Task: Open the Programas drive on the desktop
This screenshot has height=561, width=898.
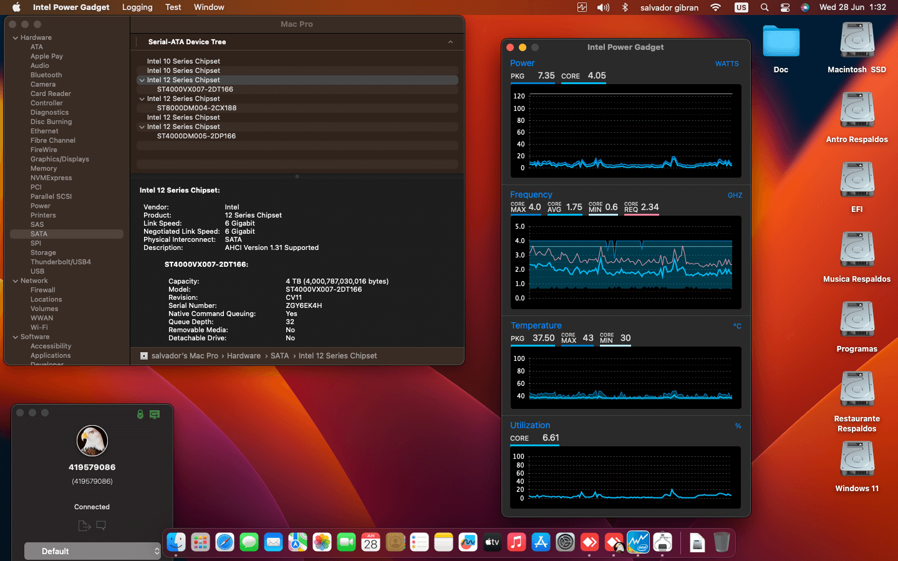Action: pos(857,320)
